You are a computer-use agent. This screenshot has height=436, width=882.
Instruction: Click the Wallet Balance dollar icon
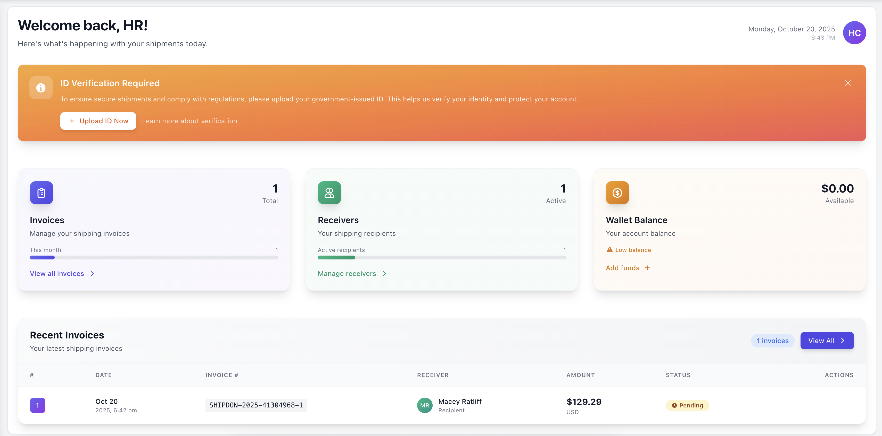click(617, 193)
